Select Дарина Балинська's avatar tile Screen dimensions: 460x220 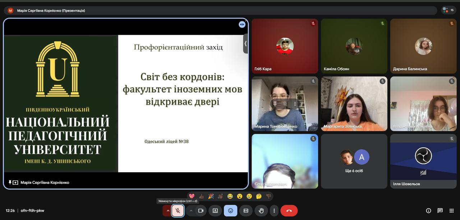click(x=423, y=46)
